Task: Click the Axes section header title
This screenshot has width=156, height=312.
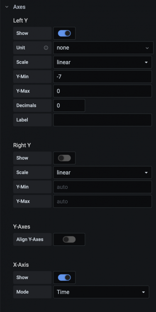Action: click(x=19, y=7)
